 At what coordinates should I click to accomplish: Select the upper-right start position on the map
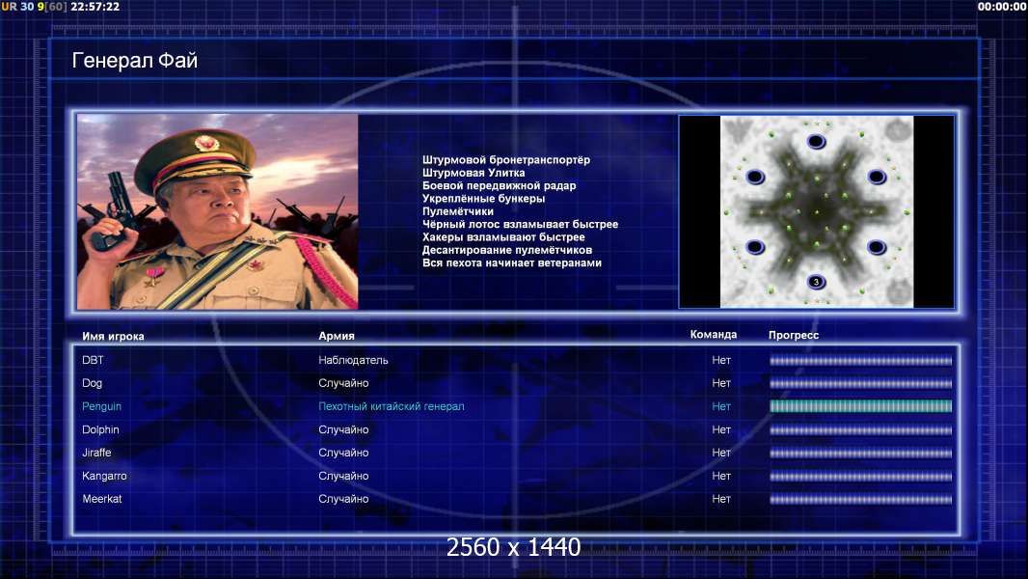pos(878,177)
